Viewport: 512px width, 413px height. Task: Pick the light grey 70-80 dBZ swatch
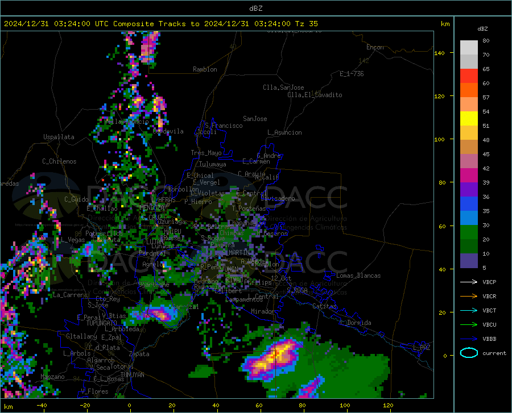469,47
